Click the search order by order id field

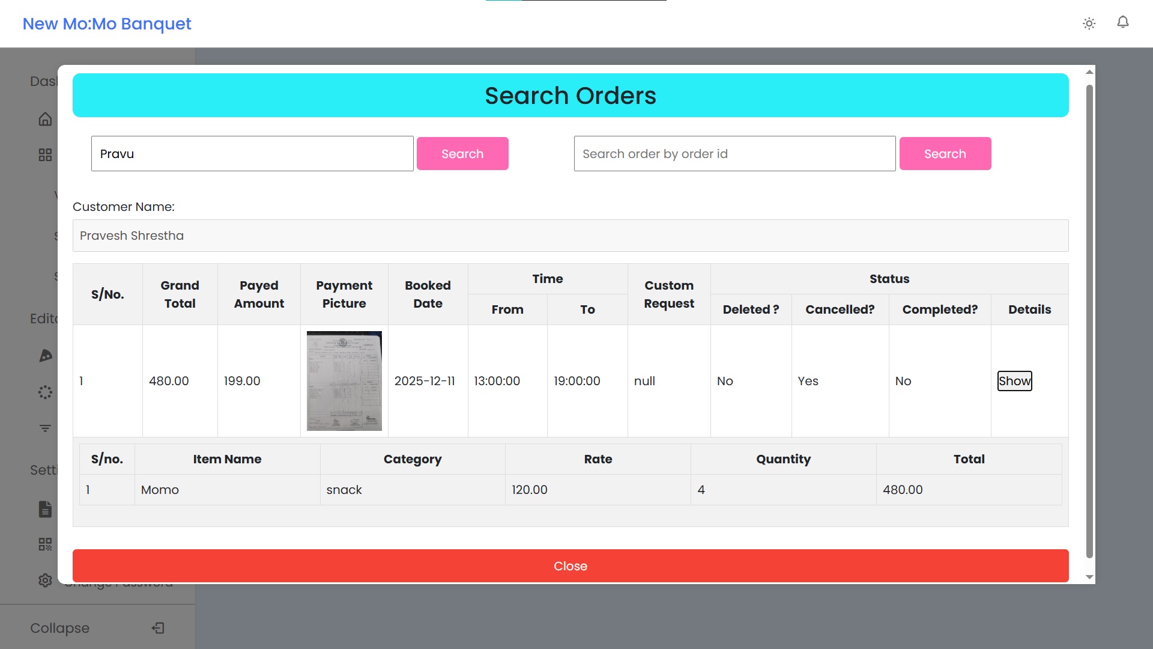734,154
